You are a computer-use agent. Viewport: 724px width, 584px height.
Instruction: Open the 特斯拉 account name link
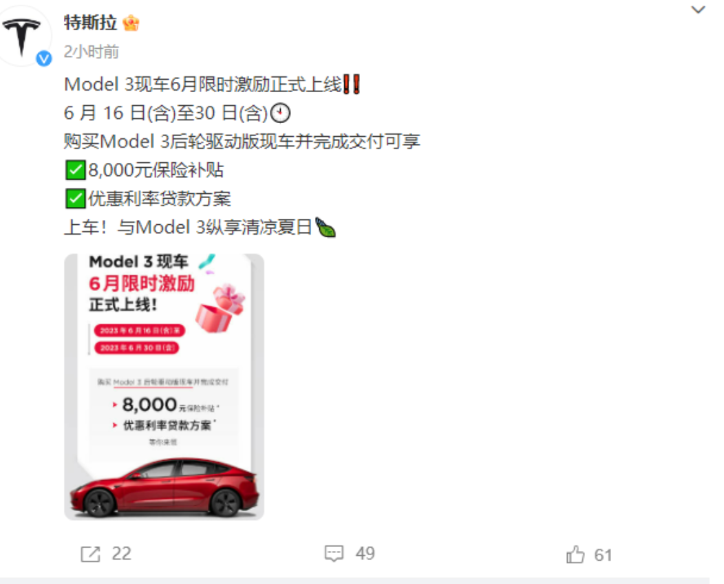click(91, 23)
